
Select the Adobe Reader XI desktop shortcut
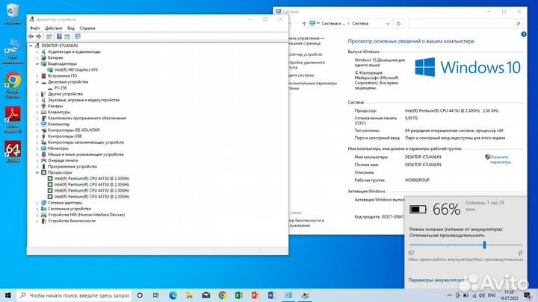click(x=13, y=120)
